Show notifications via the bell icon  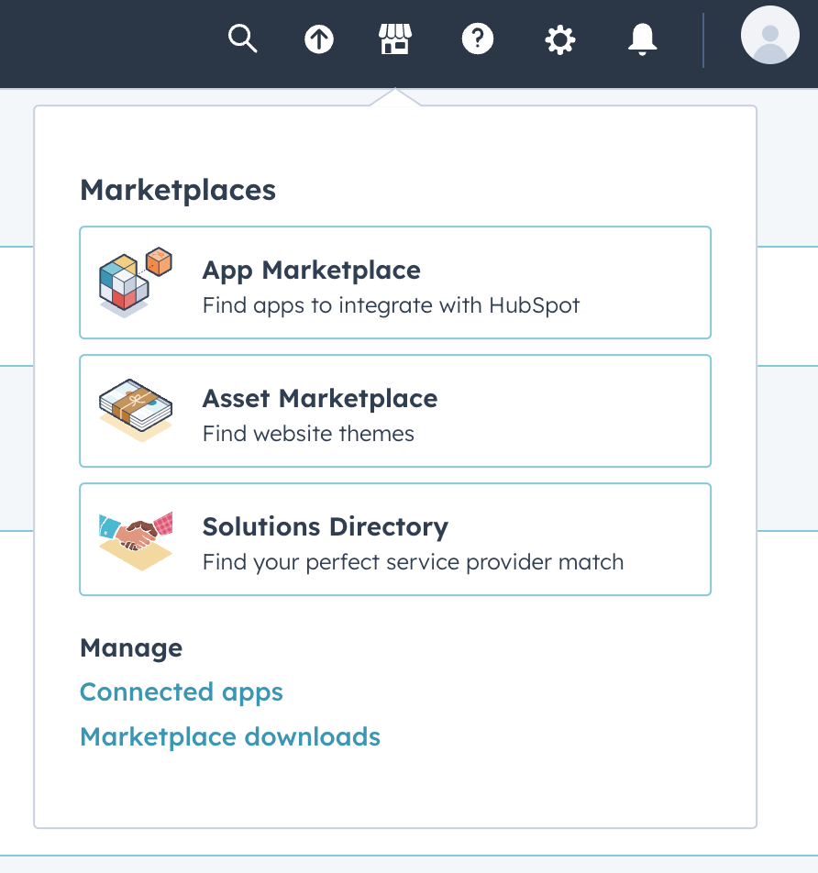click(642, 39)
